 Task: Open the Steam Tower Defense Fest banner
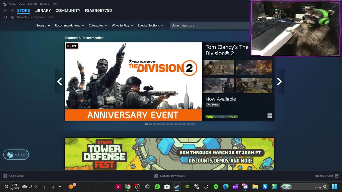169,154
